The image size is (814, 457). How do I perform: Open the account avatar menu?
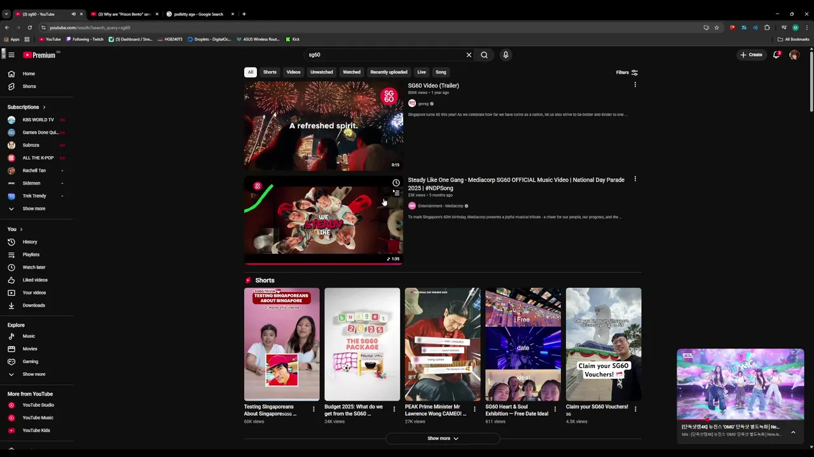[794, 55]
